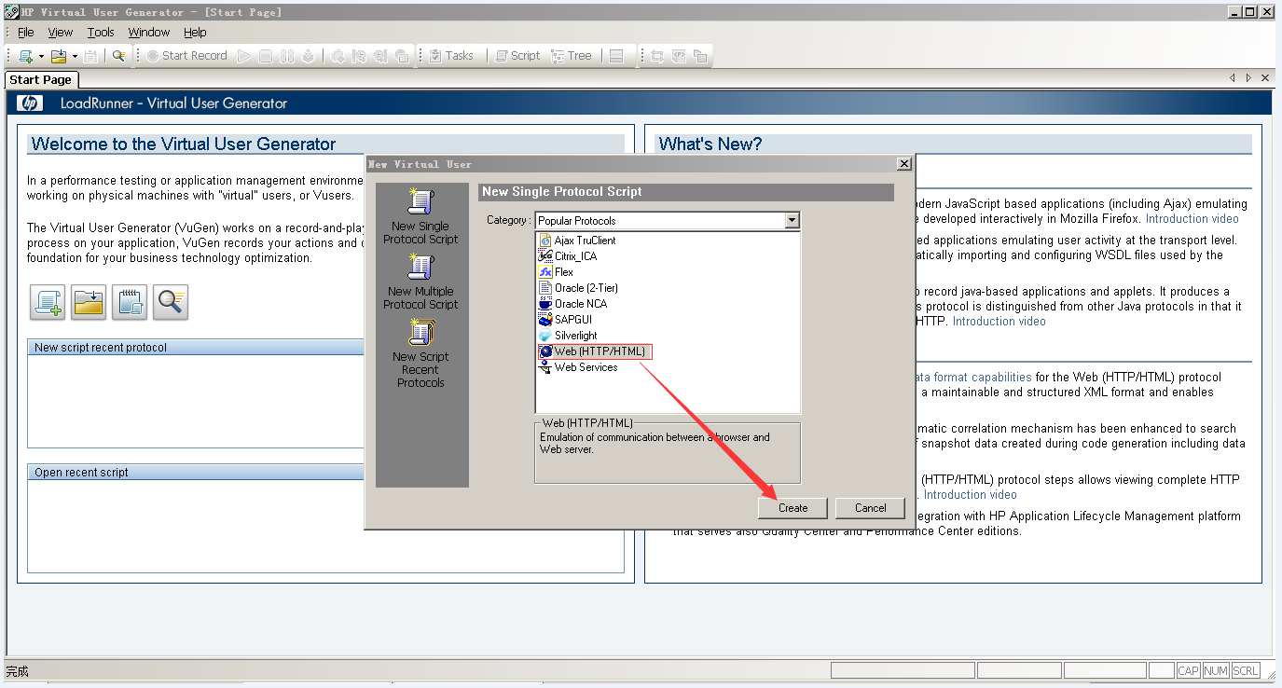Click the SCRL indicator in the status bar
Image resolution: width=1282 pixels, height=688 pixels.
1246,671
